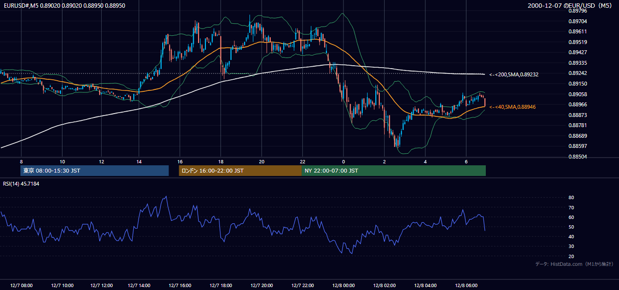This screenshot has height=290, width=619.
Task: Click the 12/7 08:00 time label
Action: tap(21, 286)
